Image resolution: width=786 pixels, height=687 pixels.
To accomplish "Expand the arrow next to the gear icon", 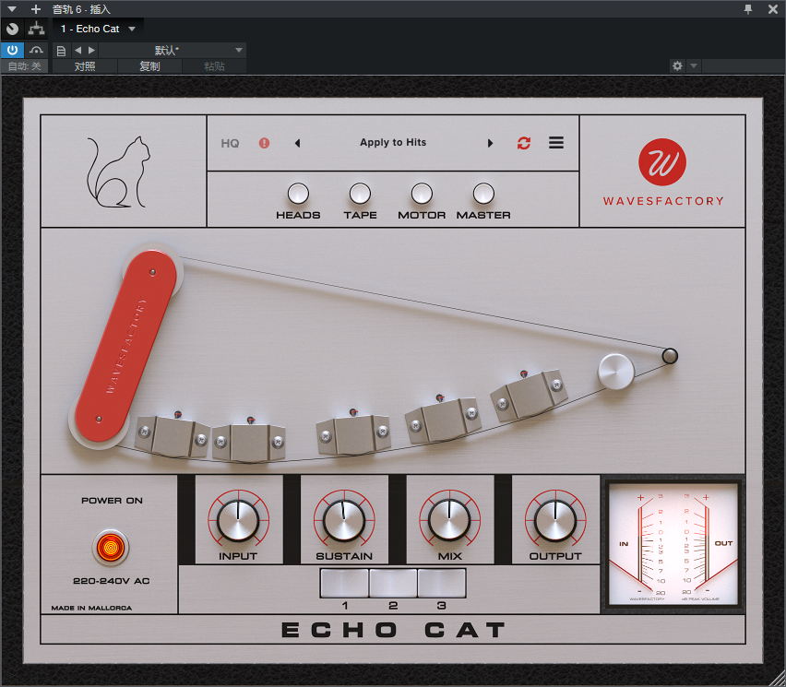I will click(694, 65).
